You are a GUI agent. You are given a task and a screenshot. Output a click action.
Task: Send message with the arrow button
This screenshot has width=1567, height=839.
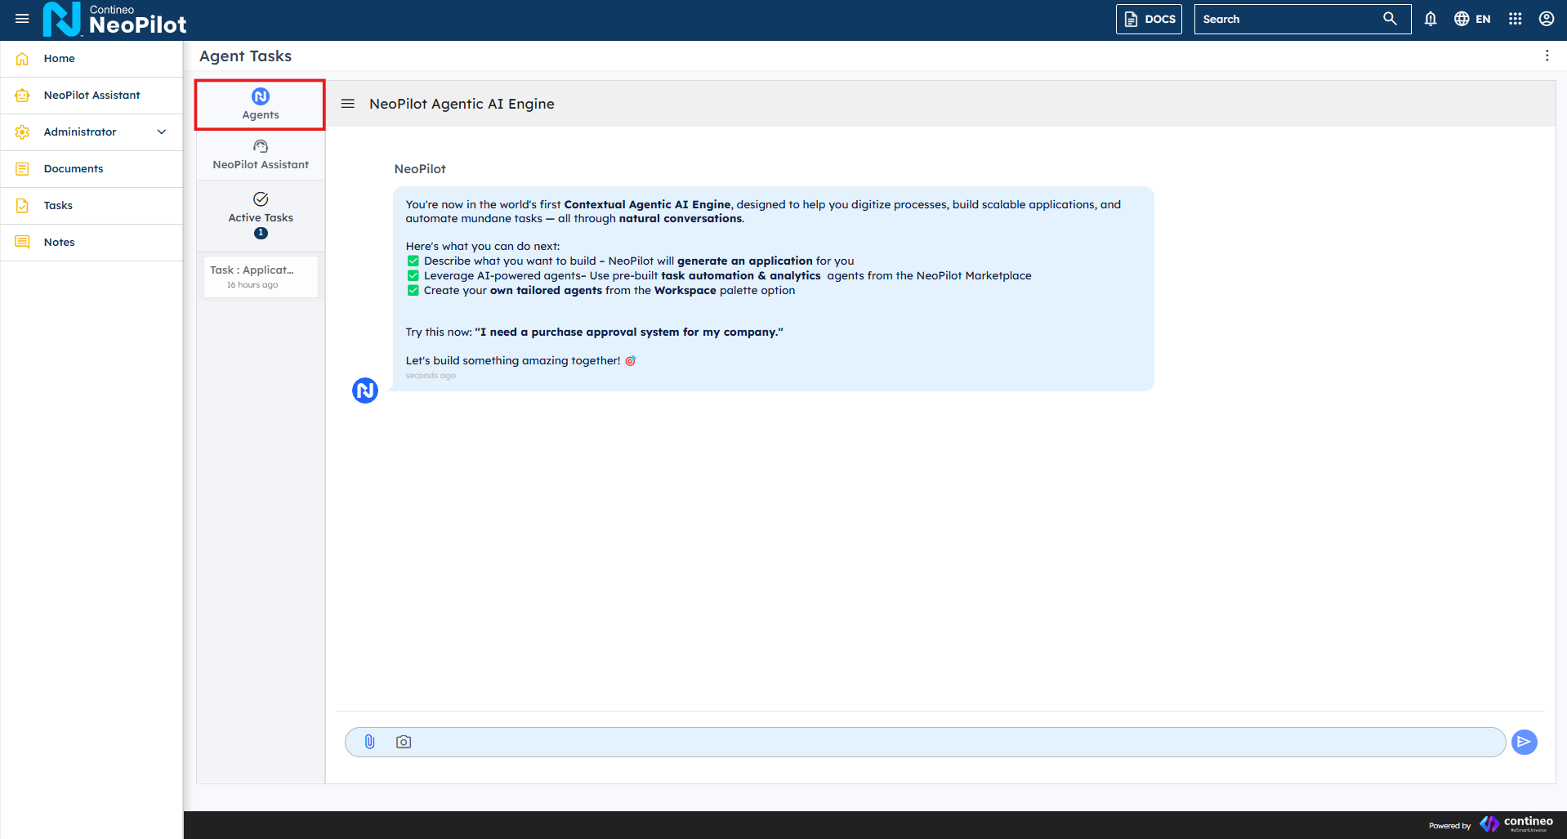(x=1524, y=742)
